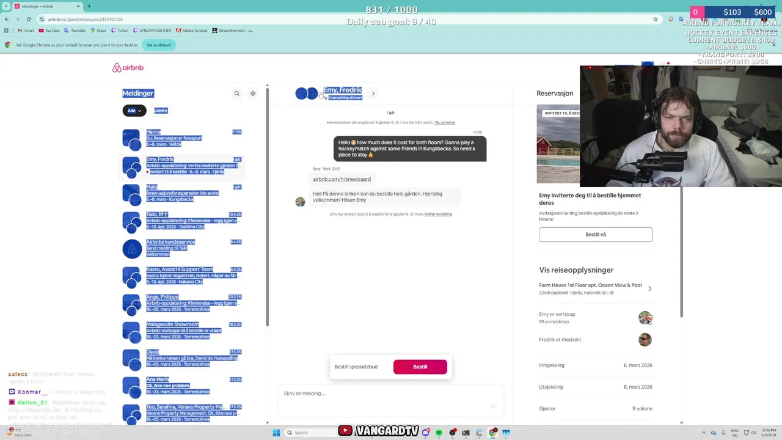Open Windows Start menu

pos(276,433)
